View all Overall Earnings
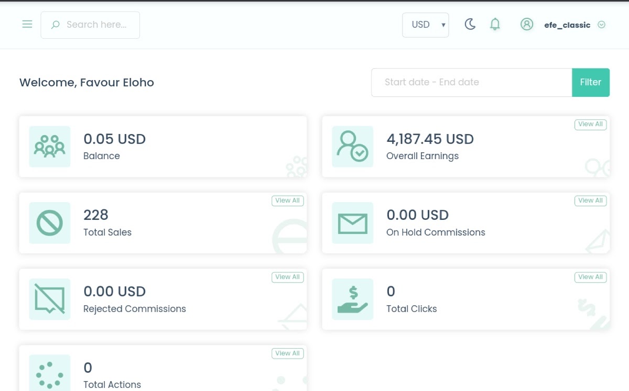 click(590, 125)
